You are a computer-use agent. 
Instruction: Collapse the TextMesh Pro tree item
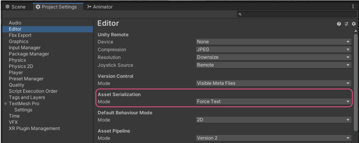pyautogui.click(x=5, y=104)
